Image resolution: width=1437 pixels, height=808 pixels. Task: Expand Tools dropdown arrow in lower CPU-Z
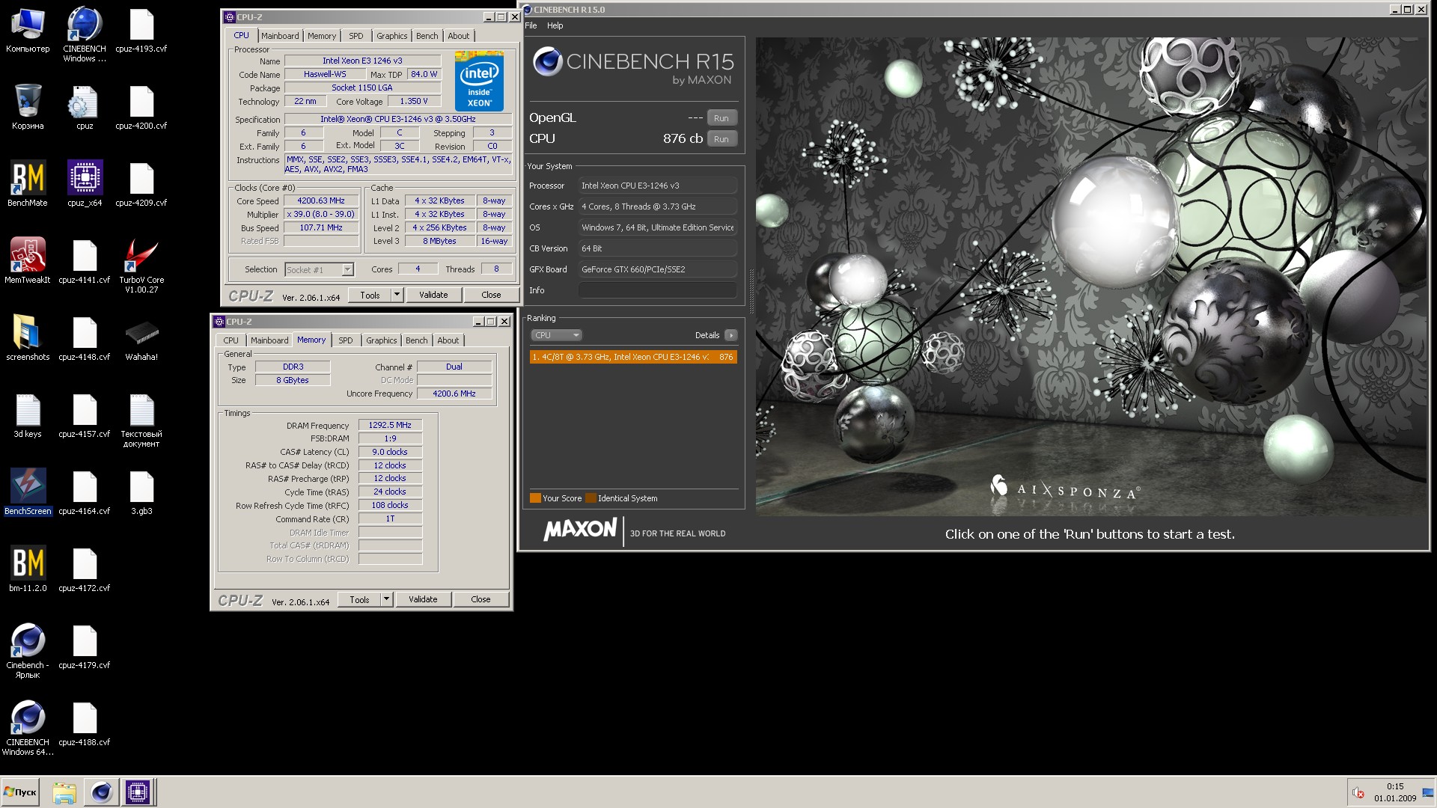(x=386, y=599)
